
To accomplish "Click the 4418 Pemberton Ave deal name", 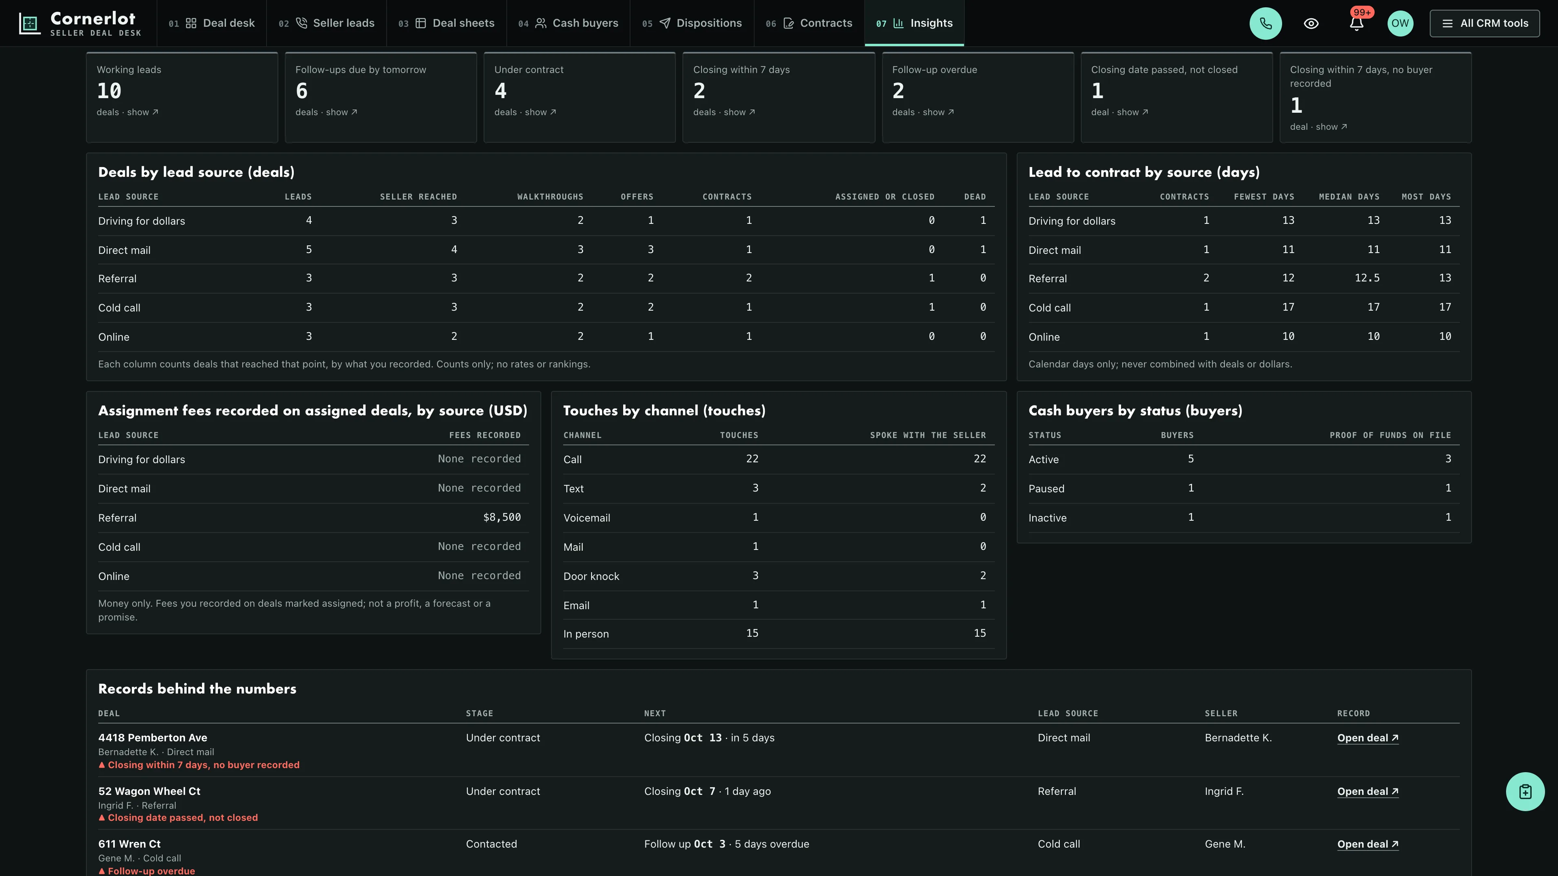I will coord(153,738).
